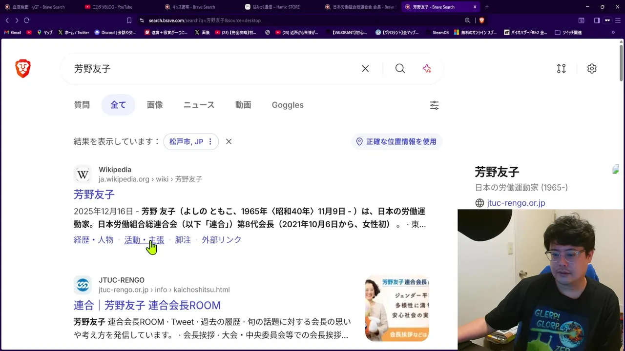This screenshot has height=351, width=625.
Task: Open ツイッチ関連 bookmarks folder
Action: (568, 33)
